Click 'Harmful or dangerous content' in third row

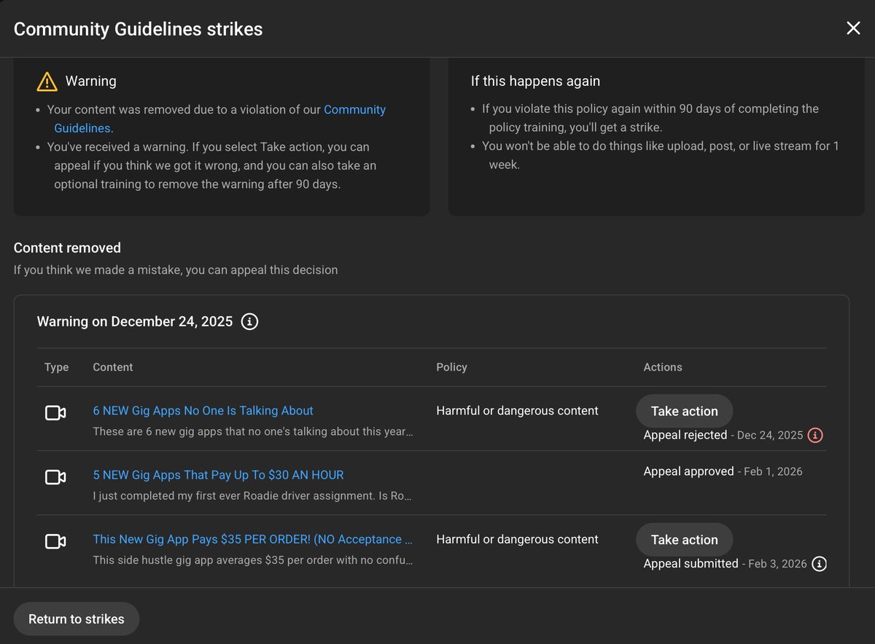517,539
